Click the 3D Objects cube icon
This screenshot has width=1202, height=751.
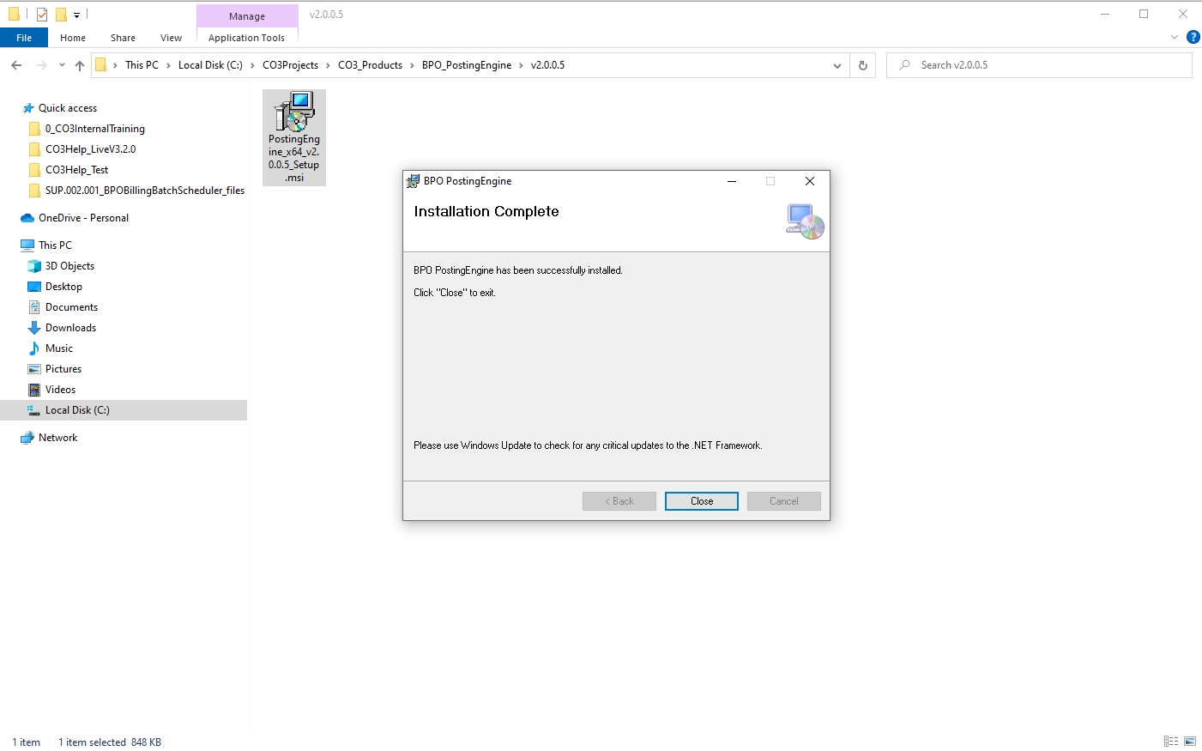(x=34, y=266)
